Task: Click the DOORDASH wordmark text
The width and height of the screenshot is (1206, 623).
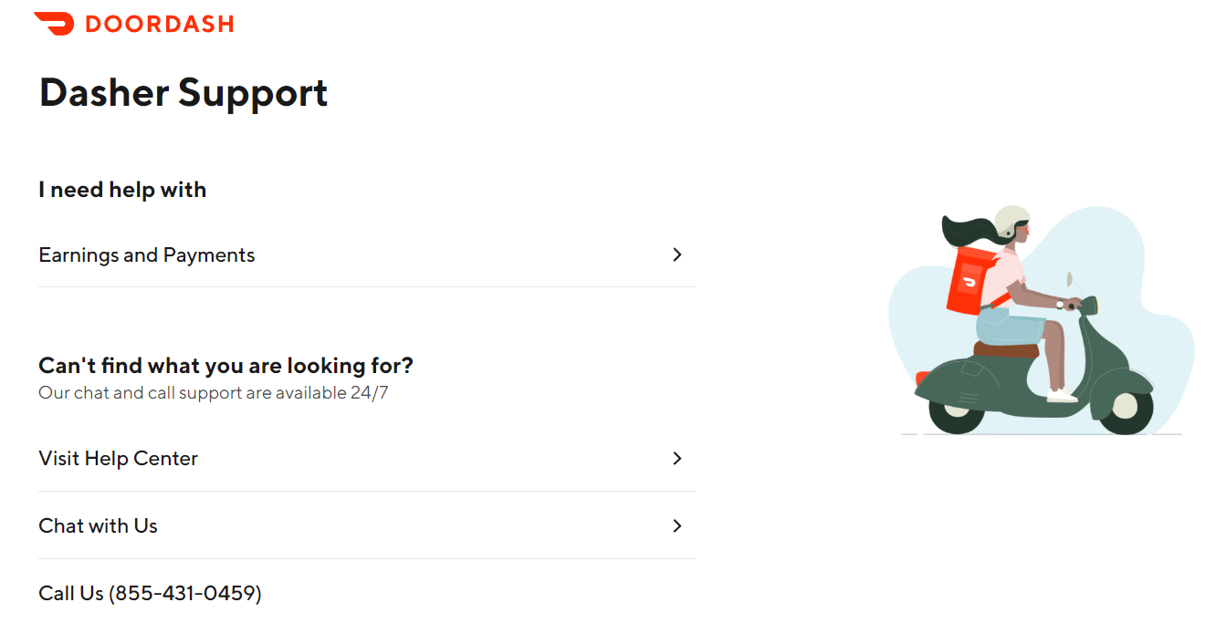Action: [159, 25]
